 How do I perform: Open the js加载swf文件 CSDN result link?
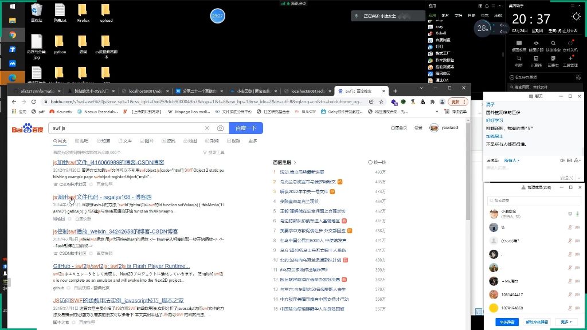(x=108, y=162)
